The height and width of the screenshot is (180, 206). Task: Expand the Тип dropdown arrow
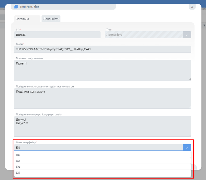pyautogui.click(x=187, y=35)
